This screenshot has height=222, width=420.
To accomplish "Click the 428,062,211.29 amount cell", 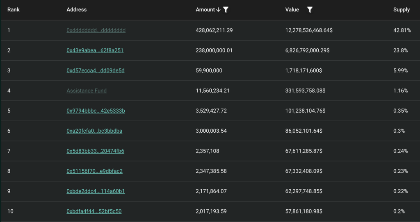I will (x=214, y=30).
